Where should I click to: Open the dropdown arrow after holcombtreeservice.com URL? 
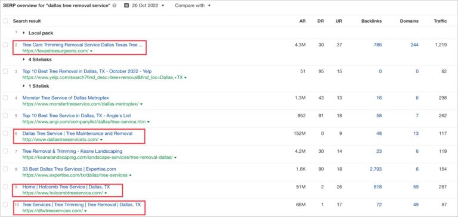pos(106,193)
